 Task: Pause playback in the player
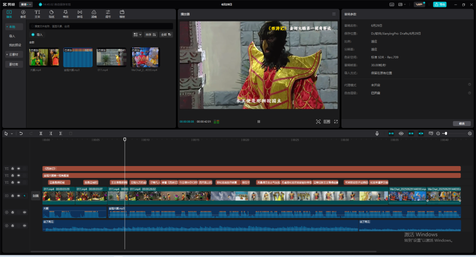click(x=259, y=122)
